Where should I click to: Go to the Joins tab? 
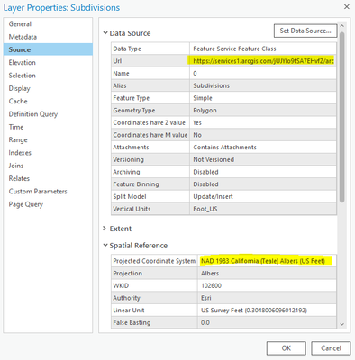pos(16,166)
